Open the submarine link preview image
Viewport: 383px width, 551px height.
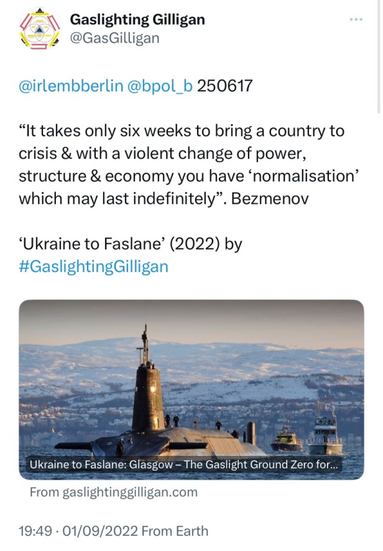191,379
